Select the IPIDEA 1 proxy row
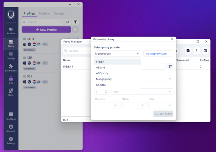The image size is (216, 152). pos(76,66)
